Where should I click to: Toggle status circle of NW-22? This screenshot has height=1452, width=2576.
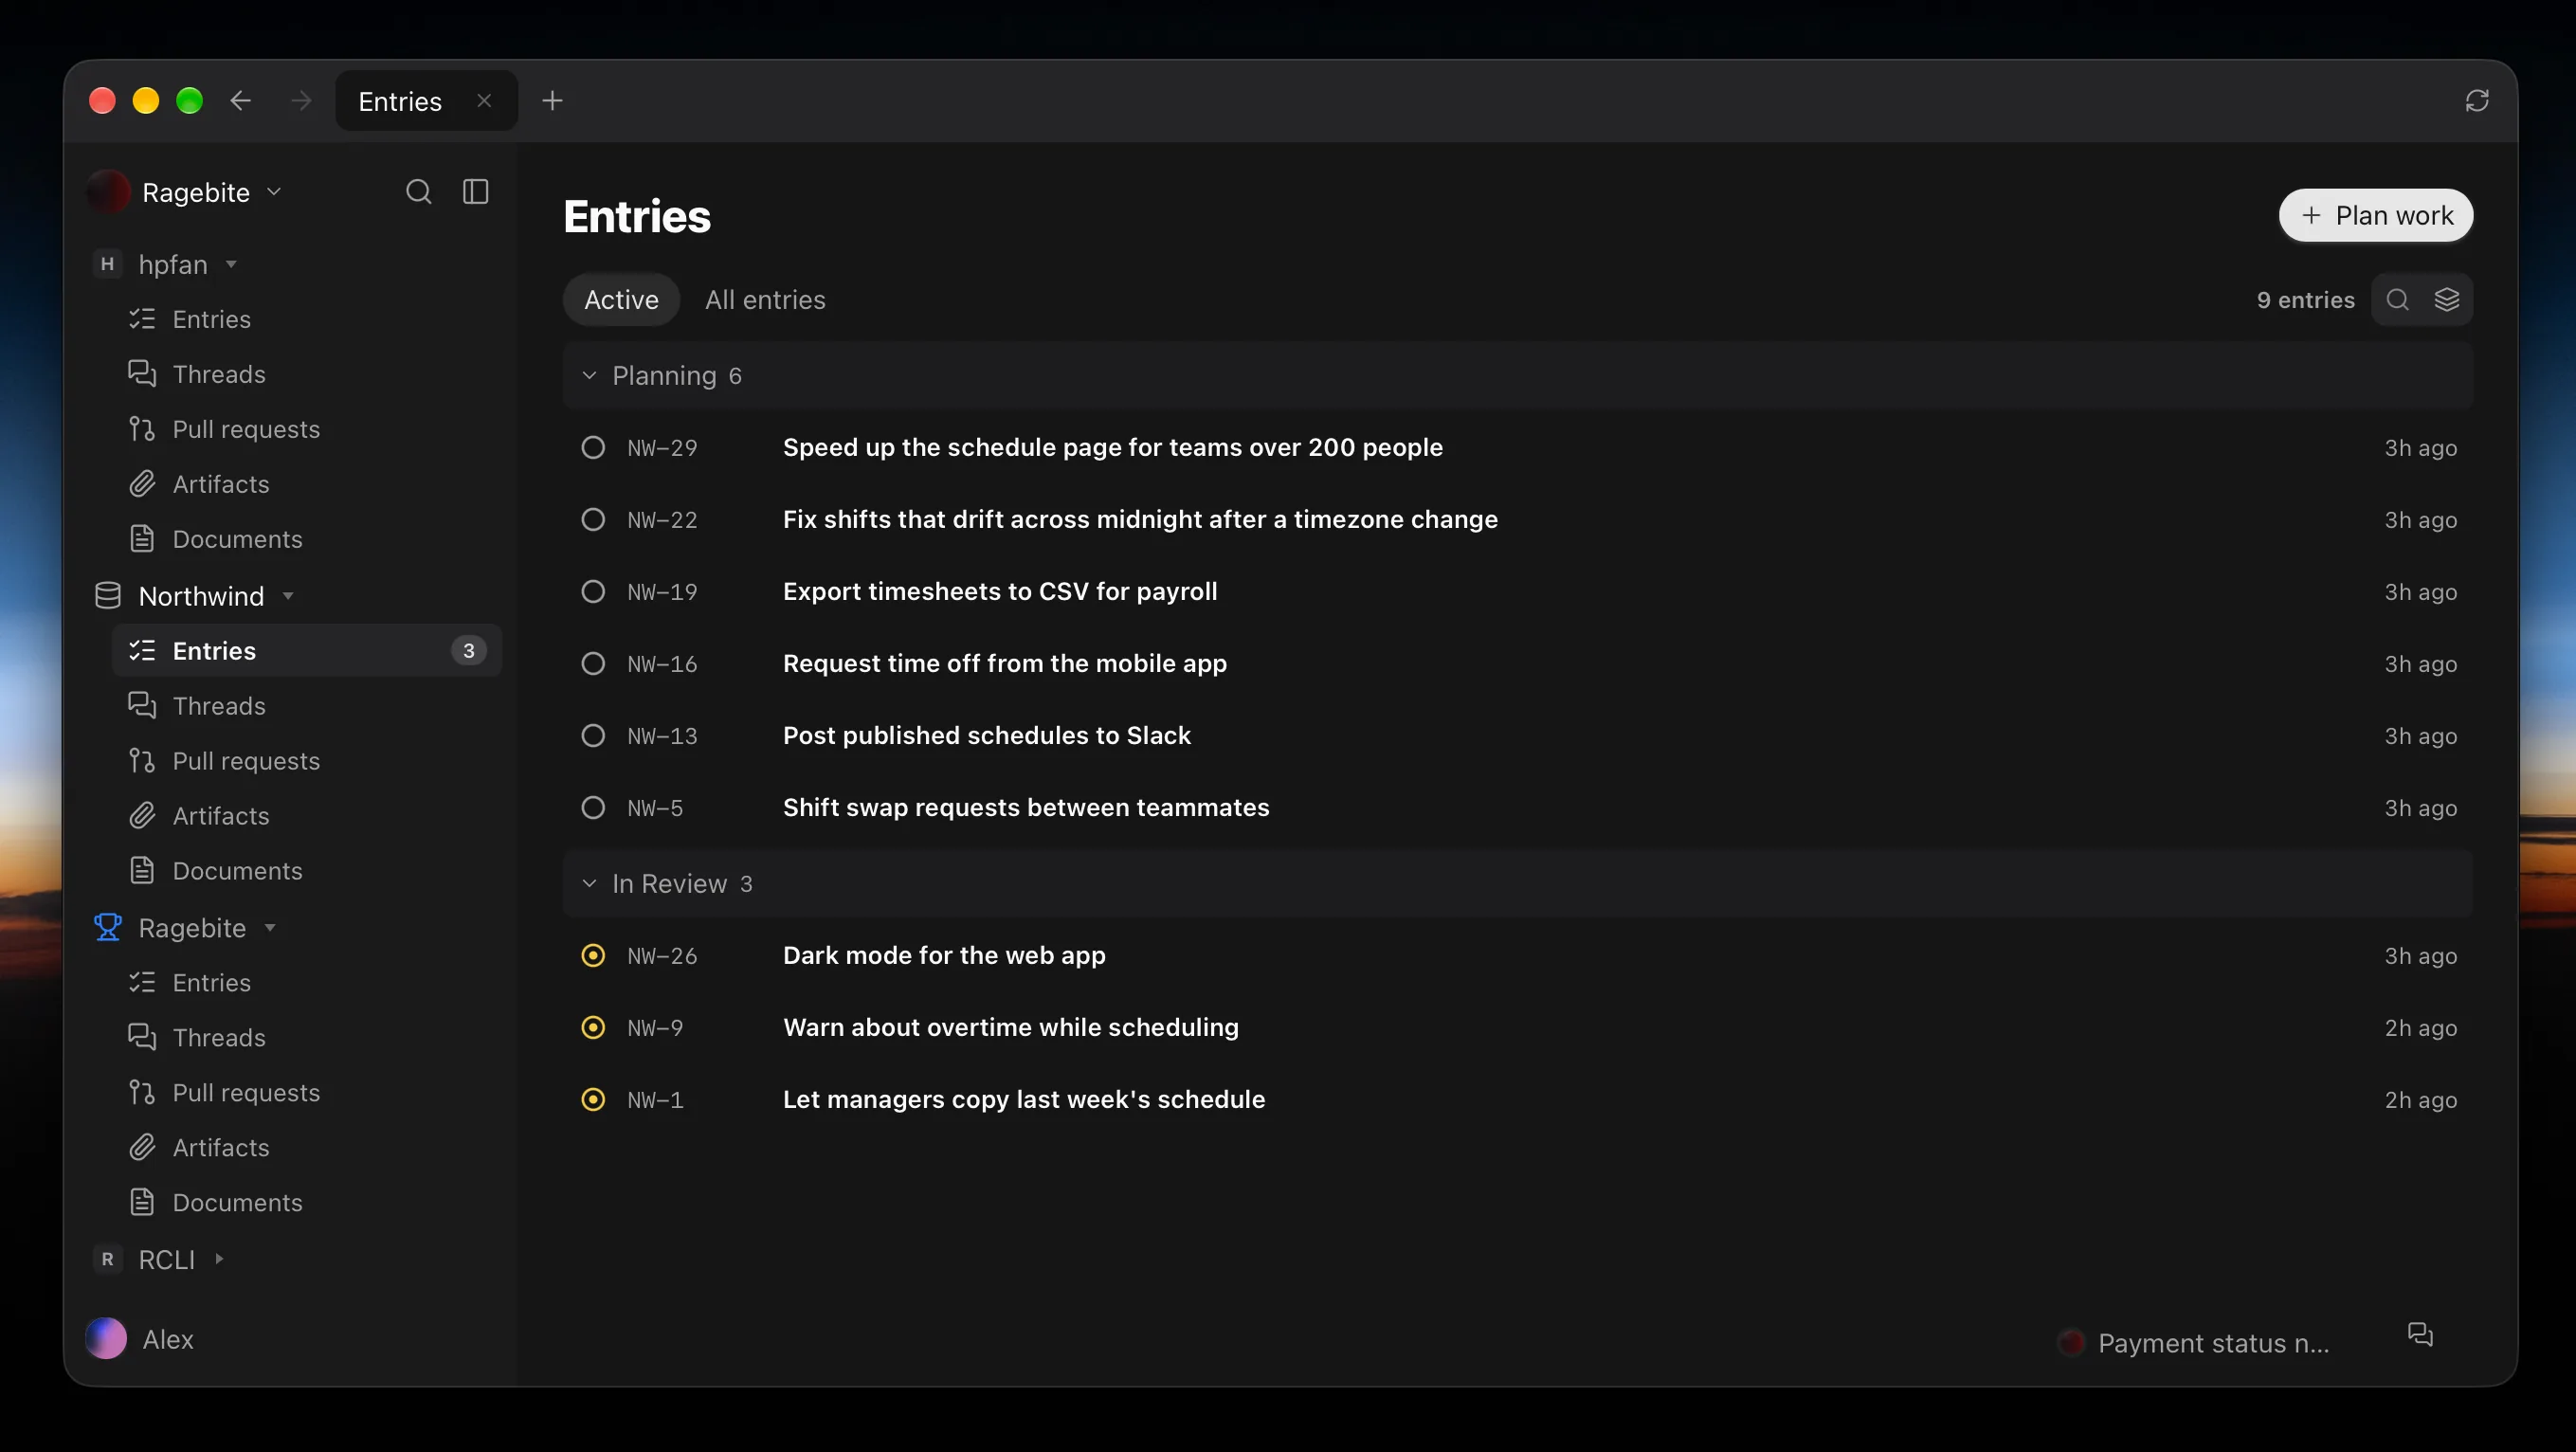(x=593, y=520)
